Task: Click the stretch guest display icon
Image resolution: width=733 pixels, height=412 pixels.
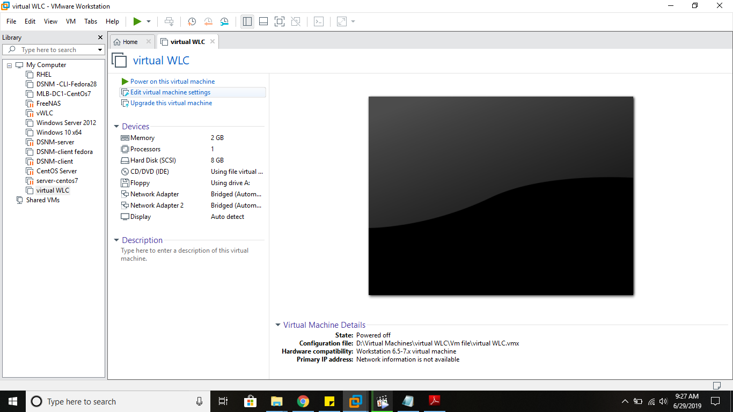Action: [341, 21]
